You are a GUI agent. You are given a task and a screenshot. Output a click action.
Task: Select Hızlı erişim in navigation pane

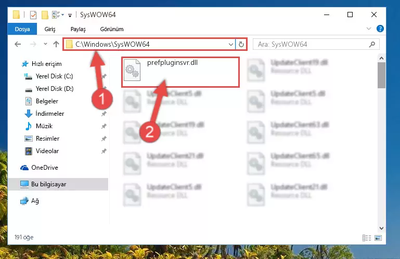tap(46, 64)
